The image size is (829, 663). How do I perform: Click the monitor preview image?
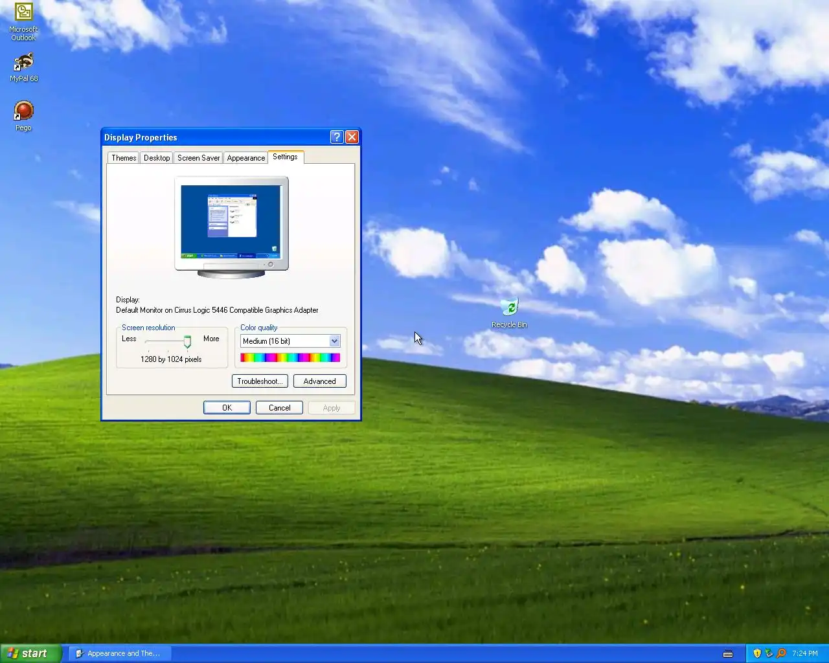tap(231, 227)
